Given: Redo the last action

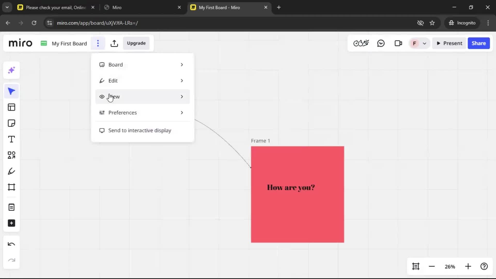Looking at the screenshot, I should pyautogui.click(x=11, y=260).
